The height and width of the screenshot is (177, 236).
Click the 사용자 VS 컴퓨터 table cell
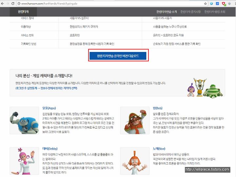pos(79,18)
